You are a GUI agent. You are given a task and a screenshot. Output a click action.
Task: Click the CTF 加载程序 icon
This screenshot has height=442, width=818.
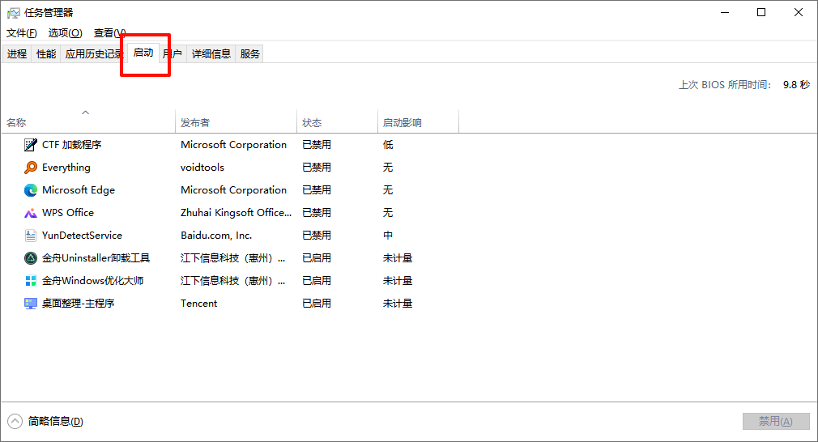(31, 145)
